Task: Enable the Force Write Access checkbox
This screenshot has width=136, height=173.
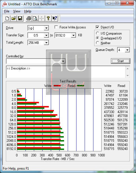Action: [56, 27]
